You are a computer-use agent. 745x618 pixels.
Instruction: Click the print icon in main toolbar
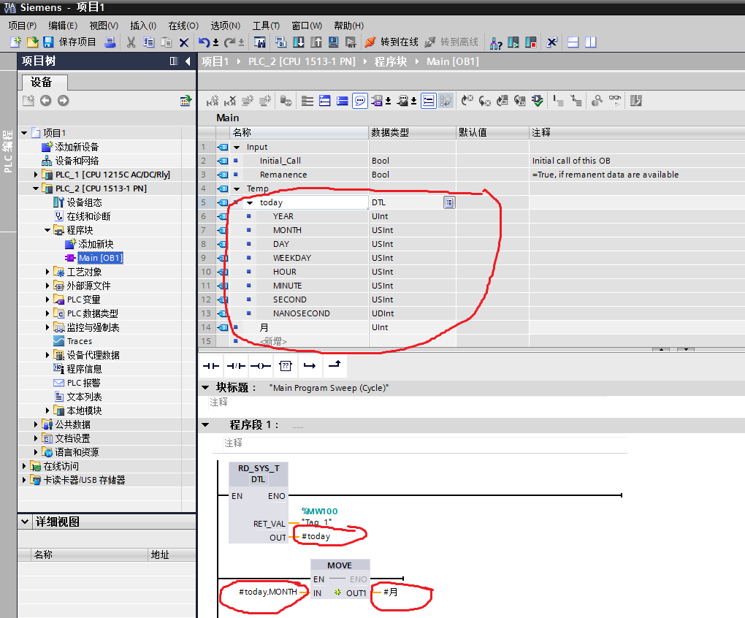pyautogui.click(x=110, y=42)
